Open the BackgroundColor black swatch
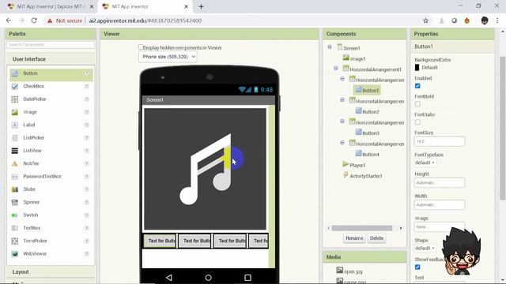The image size is (506, 284). coord(417,67)
